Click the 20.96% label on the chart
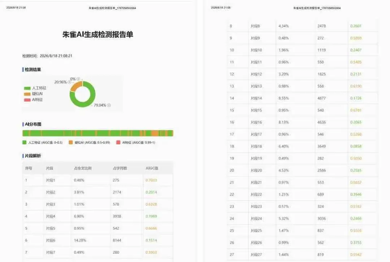 pos(60,82)
